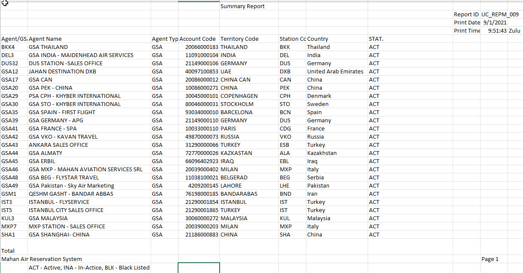
Task: Select the COPENHAGEN territory cell
Action: 239,96
